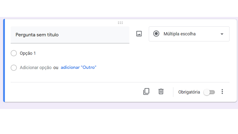
Task: Open the Múltipla escolha question type dropdown
Action: pyautogui.click(x=189, y=34)
